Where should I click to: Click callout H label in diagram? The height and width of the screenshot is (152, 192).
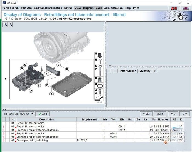pos(67,69)
